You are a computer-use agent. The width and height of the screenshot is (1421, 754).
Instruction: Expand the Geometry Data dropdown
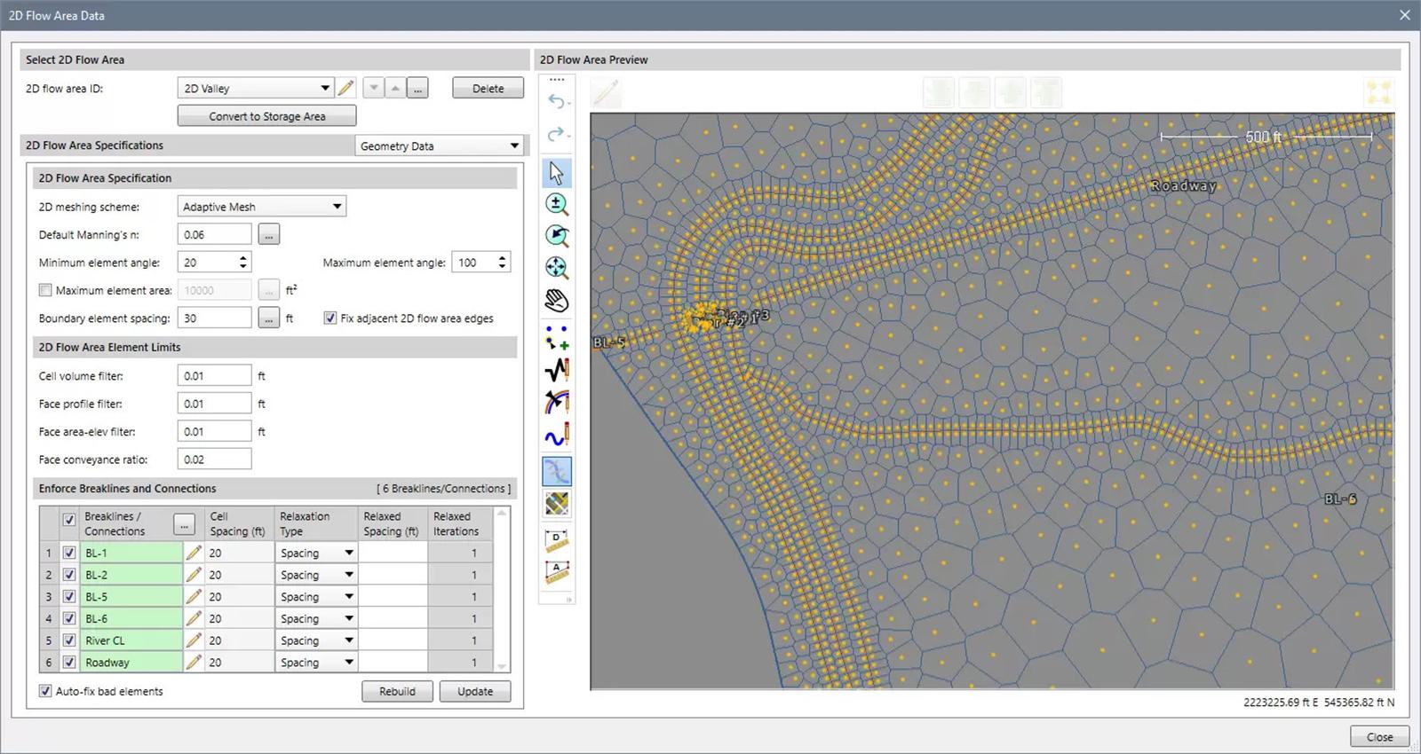click(513, 146)
